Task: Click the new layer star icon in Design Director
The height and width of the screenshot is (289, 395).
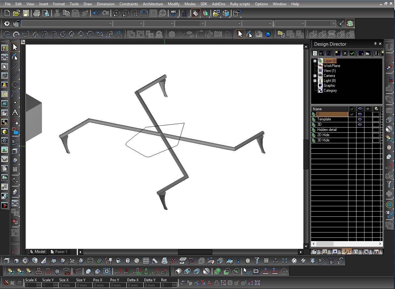Action: [x=337, y=53]
